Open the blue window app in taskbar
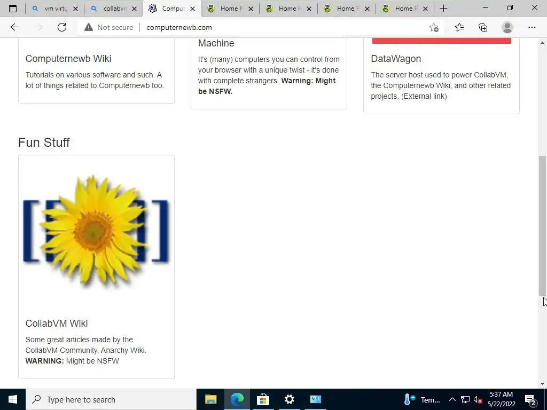This screenshot has width=547, height=410. click(315, 399)
